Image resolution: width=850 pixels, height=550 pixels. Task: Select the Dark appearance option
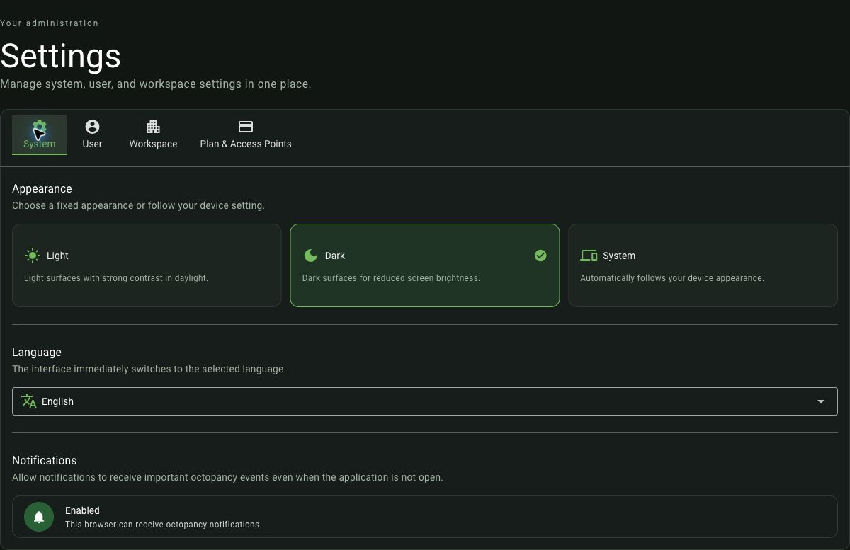425,265
